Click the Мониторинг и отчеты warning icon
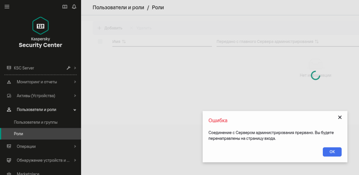 point(9,82)
